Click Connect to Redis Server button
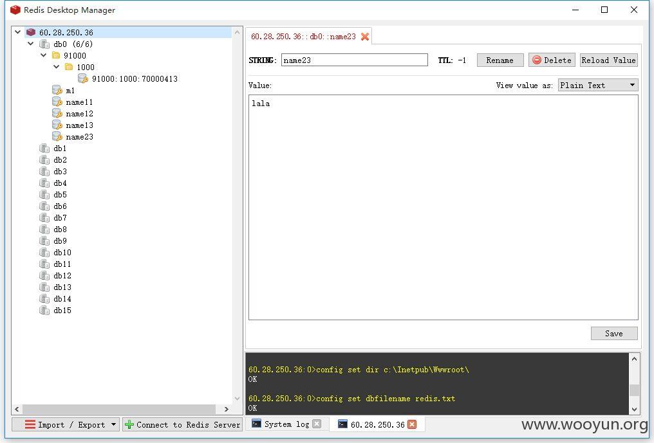Image resolution: width=654 pixels, height=443 pixels. pyautogui.click(x=183, y=424)
